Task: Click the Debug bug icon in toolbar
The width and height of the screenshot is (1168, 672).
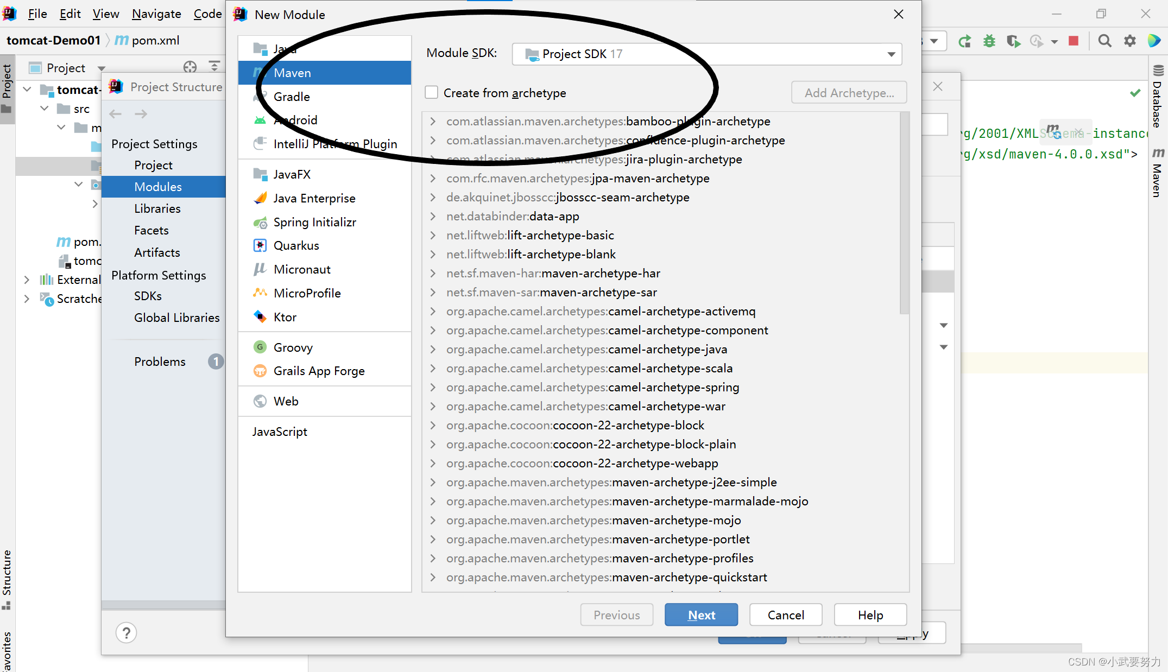Action: (989, 41)
